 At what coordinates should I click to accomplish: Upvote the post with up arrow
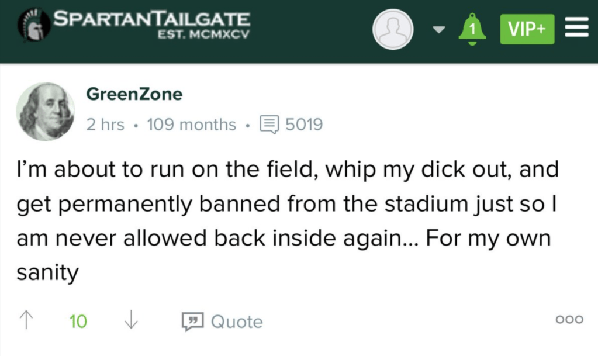click(x=27, y=320)
